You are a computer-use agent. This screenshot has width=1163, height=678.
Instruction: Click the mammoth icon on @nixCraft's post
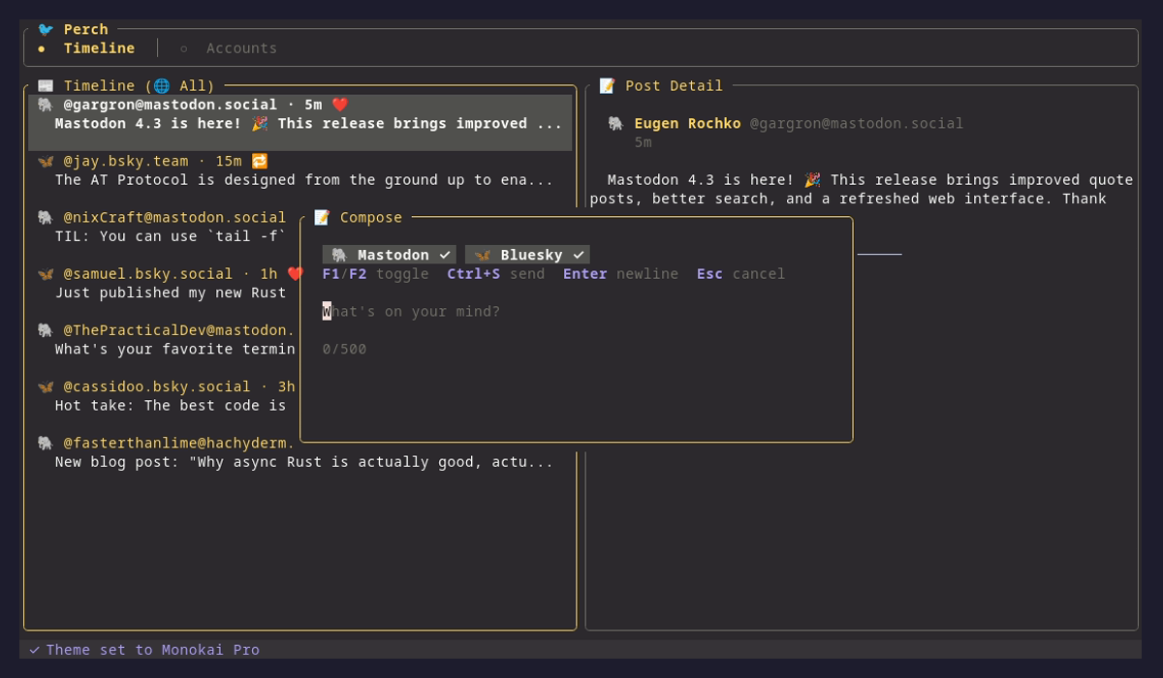coord(44,217)
